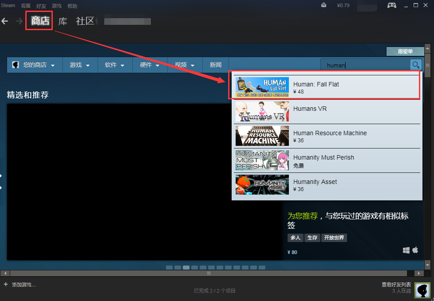
Task: Open downloads via 已完成 2 / 2 个项目
Action: coord(215,291)
